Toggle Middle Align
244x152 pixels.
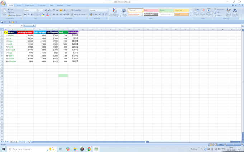pyautogui.click(x=57, y=10)
